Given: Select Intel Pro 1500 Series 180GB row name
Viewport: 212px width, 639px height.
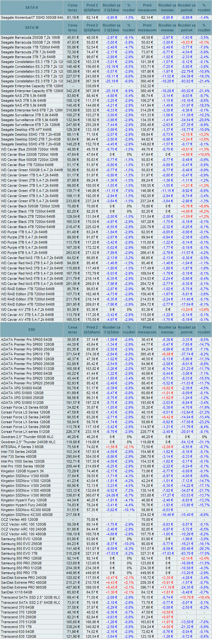Looking at the screenshot, I should 23,466.
